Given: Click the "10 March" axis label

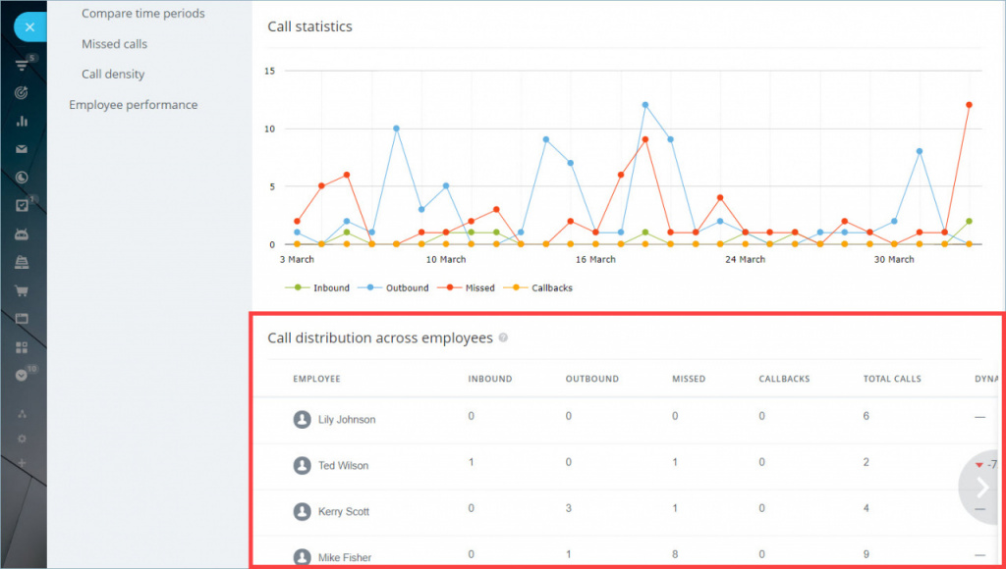Looking at the screenshot, I should (x=446, y=260).
